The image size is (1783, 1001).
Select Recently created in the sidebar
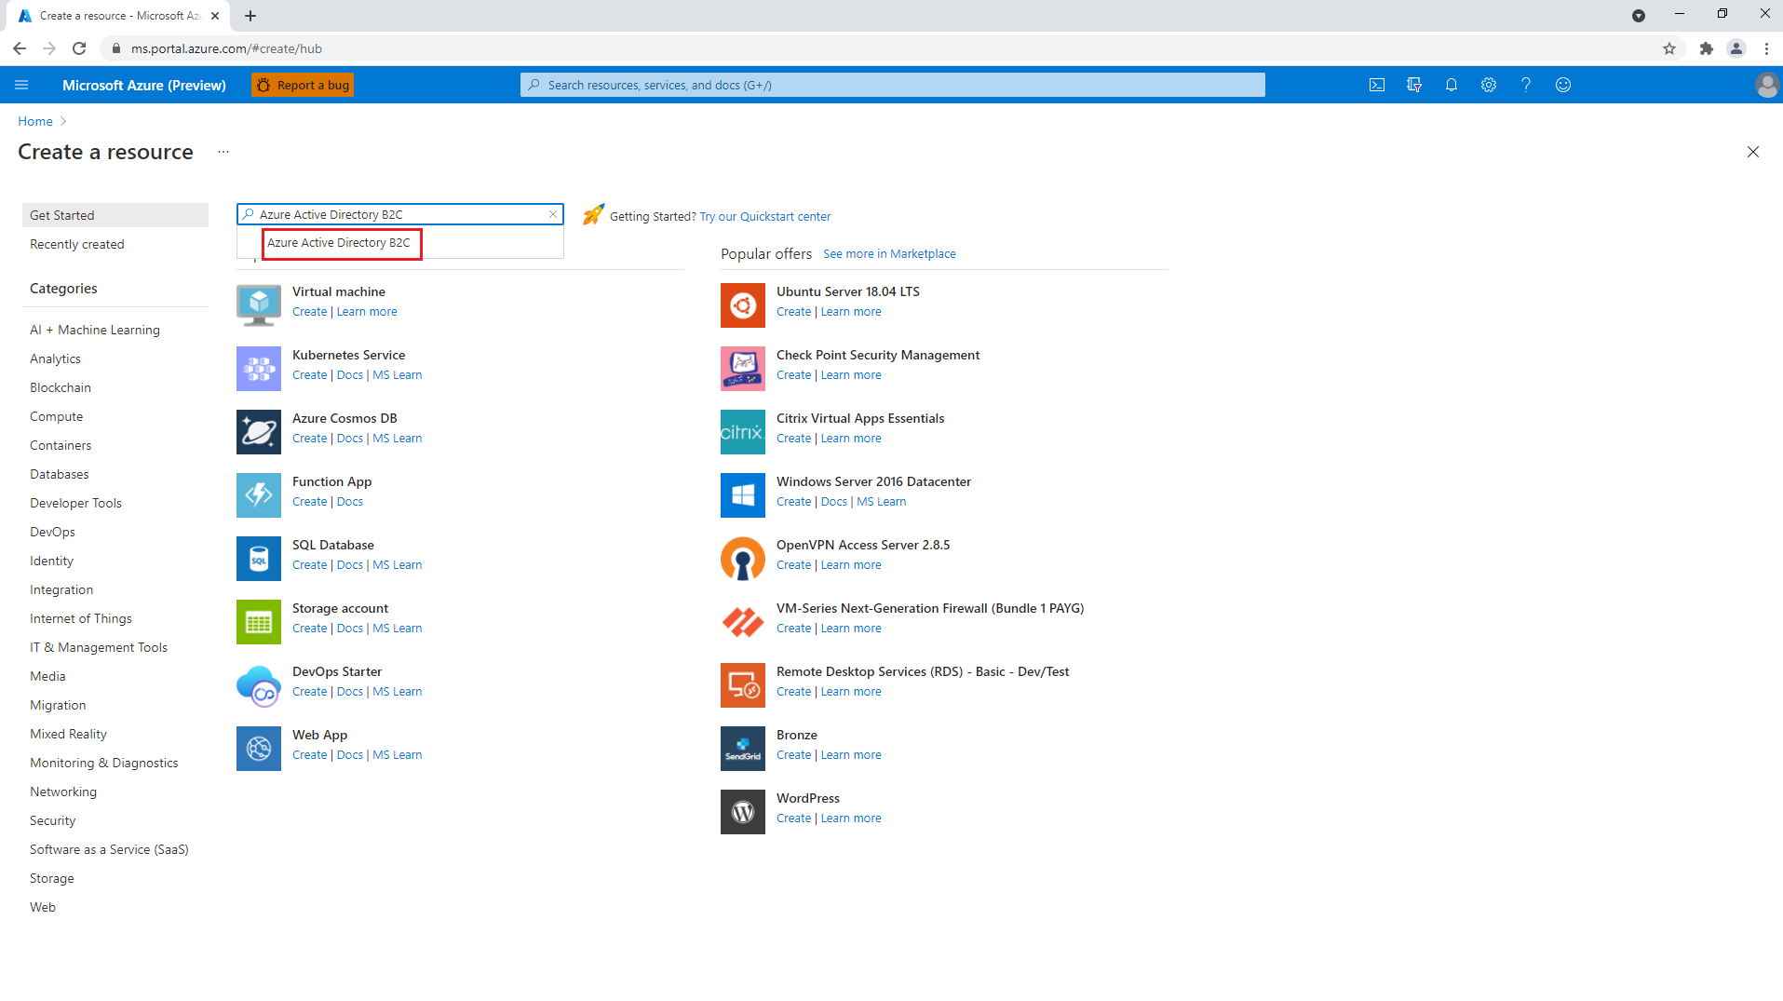pyautogui.click(x=77, y=244)
